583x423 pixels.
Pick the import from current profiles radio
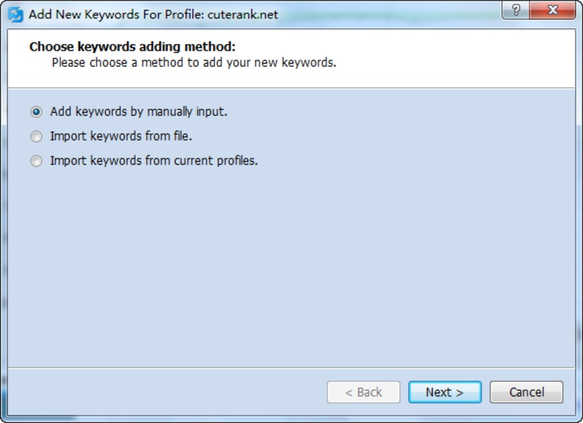tap(36, 161)
